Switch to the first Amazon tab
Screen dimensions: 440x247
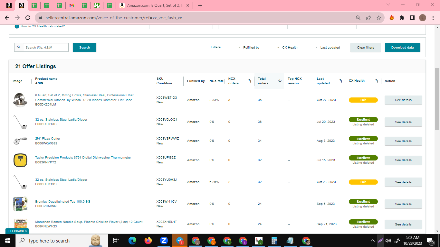9,5
